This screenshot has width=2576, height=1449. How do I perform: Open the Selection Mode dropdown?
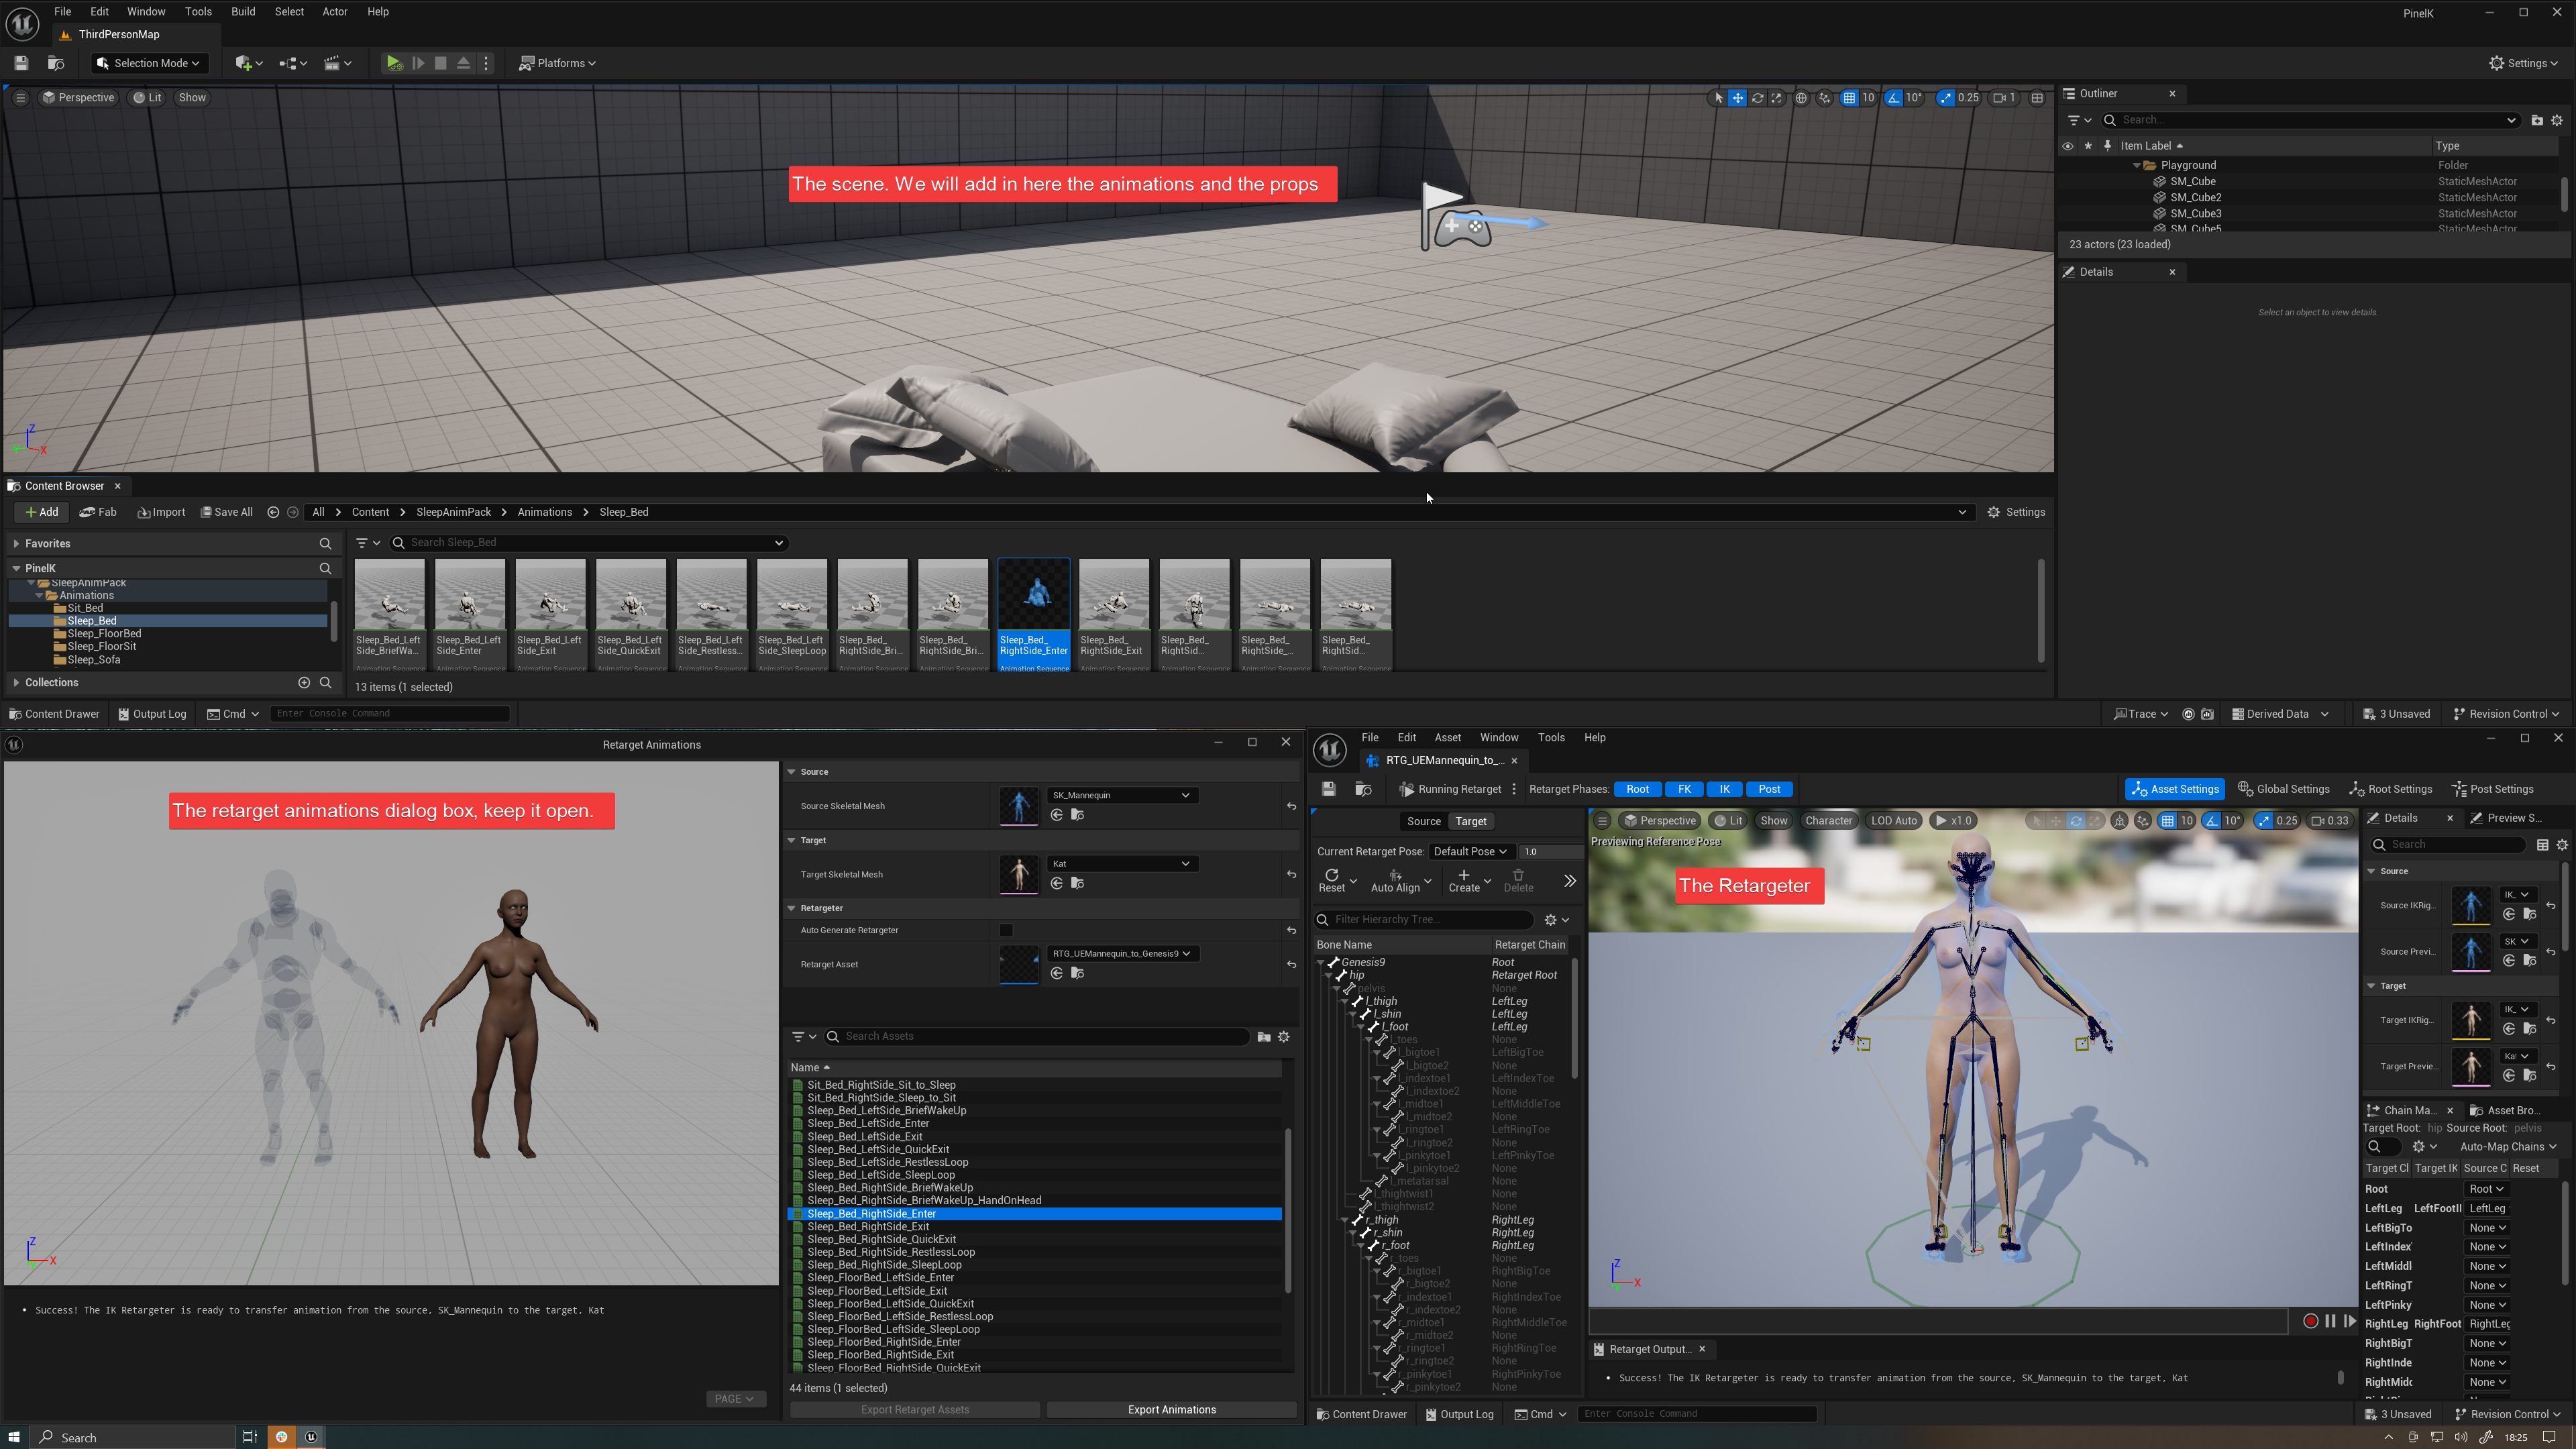150,63
